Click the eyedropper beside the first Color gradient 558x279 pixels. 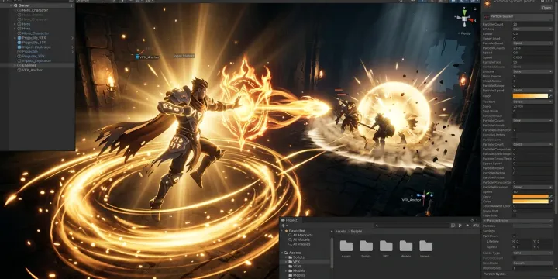[x=551, y=96]
